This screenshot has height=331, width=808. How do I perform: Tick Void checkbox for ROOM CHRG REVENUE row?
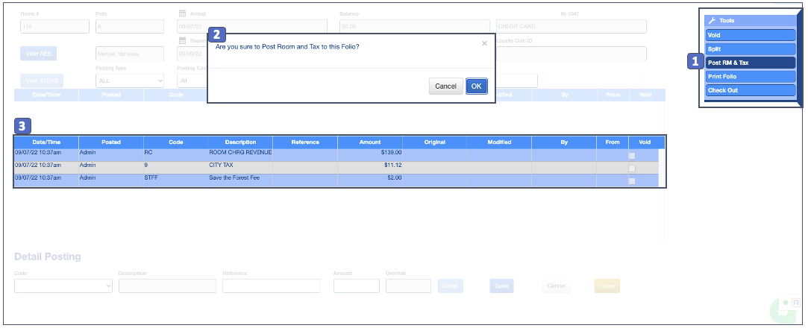633,155
